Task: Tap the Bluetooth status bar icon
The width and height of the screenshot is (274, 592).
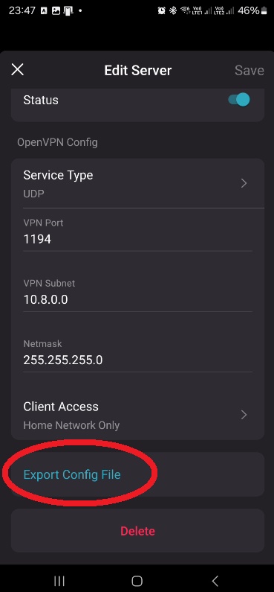Action: coord(173,10)
